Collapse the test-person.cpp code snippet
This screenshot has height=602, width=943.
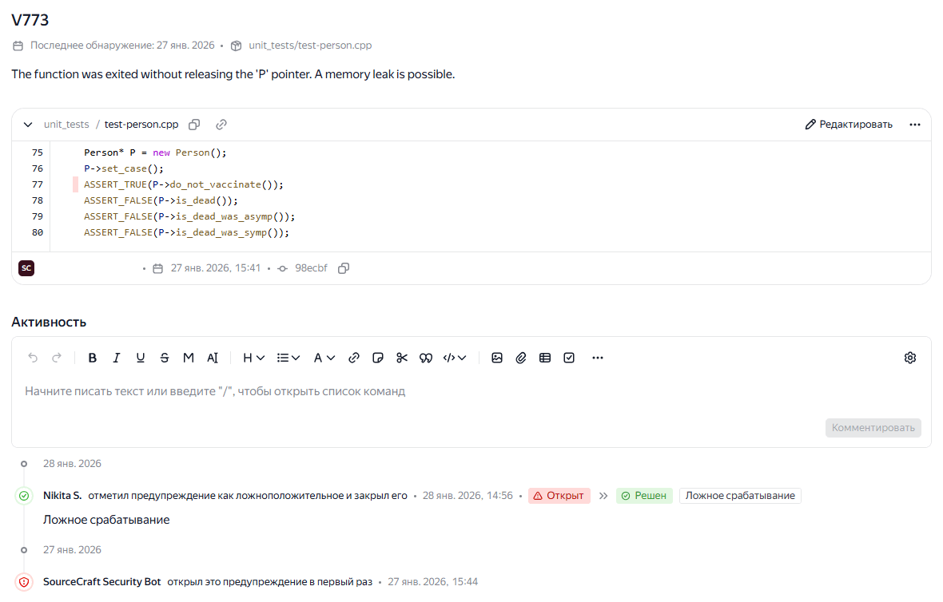(28, 125)
